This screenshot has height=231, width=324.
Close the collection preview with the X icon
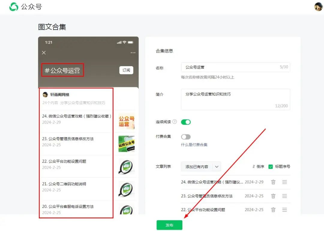(x=43, y=53)
